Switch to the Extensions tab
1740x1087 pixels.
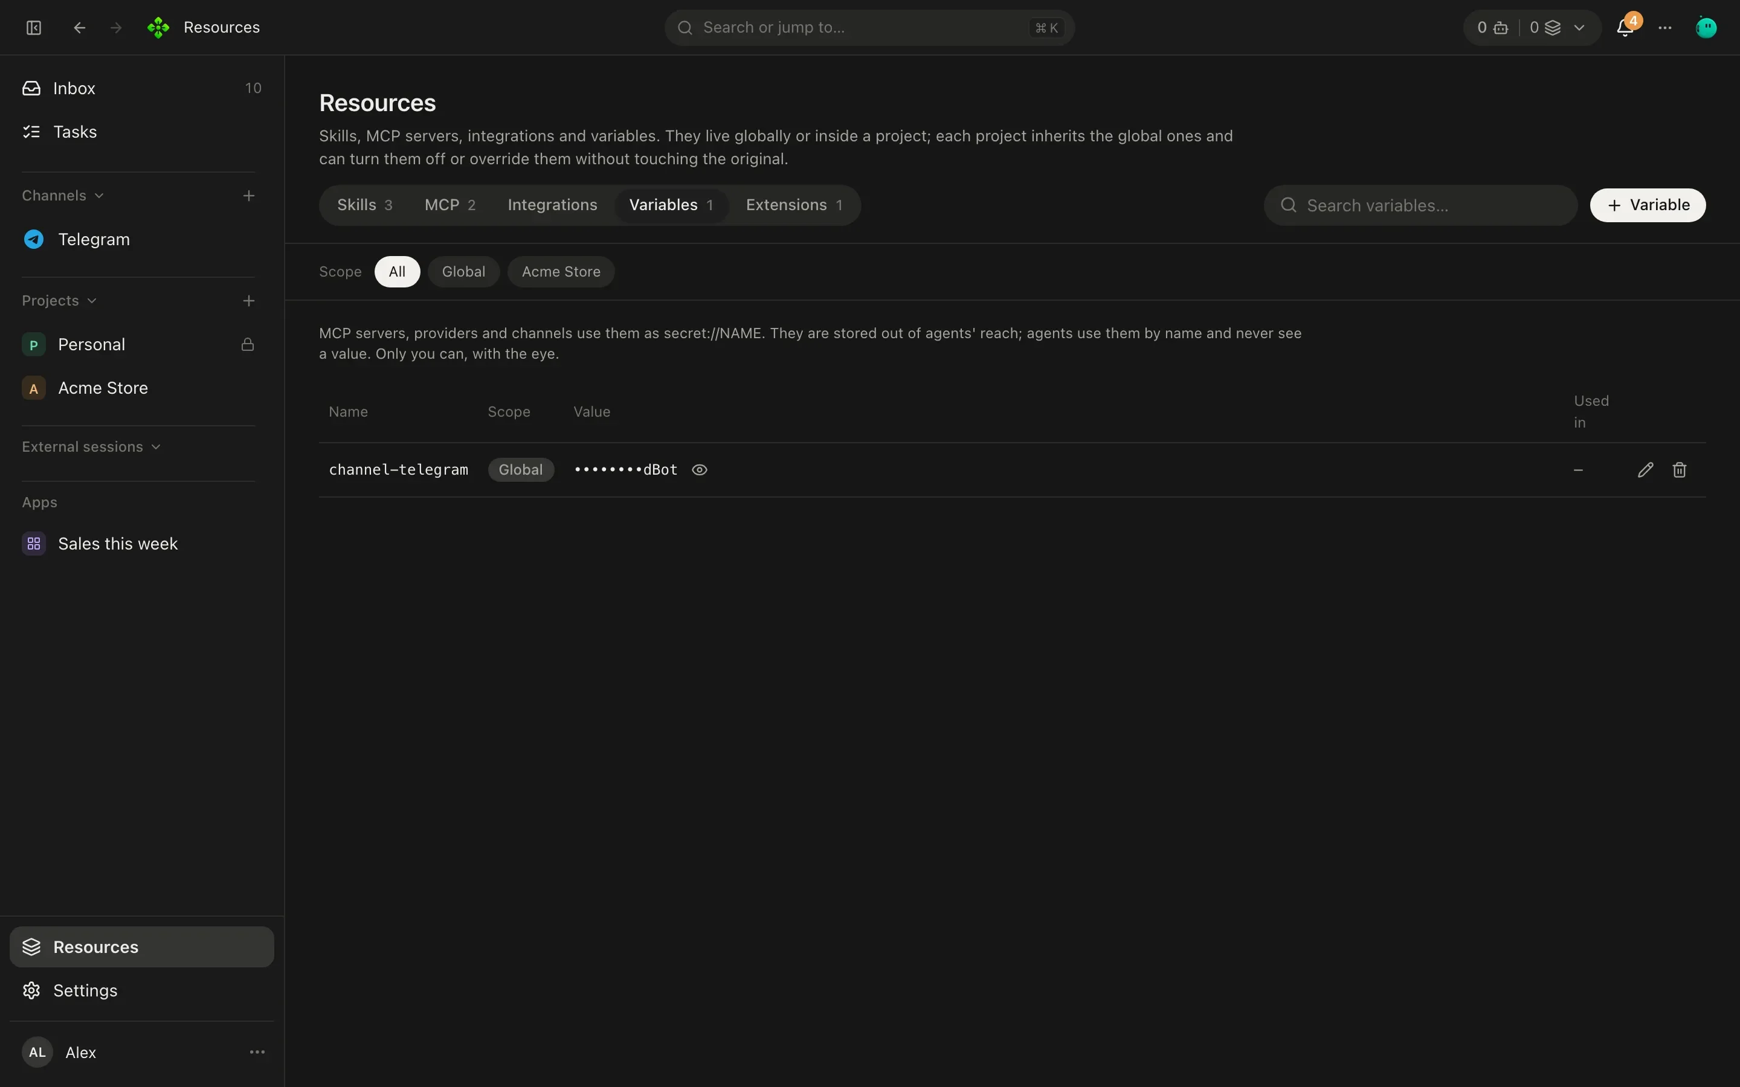pyautogui.click(x=794, y=205)
